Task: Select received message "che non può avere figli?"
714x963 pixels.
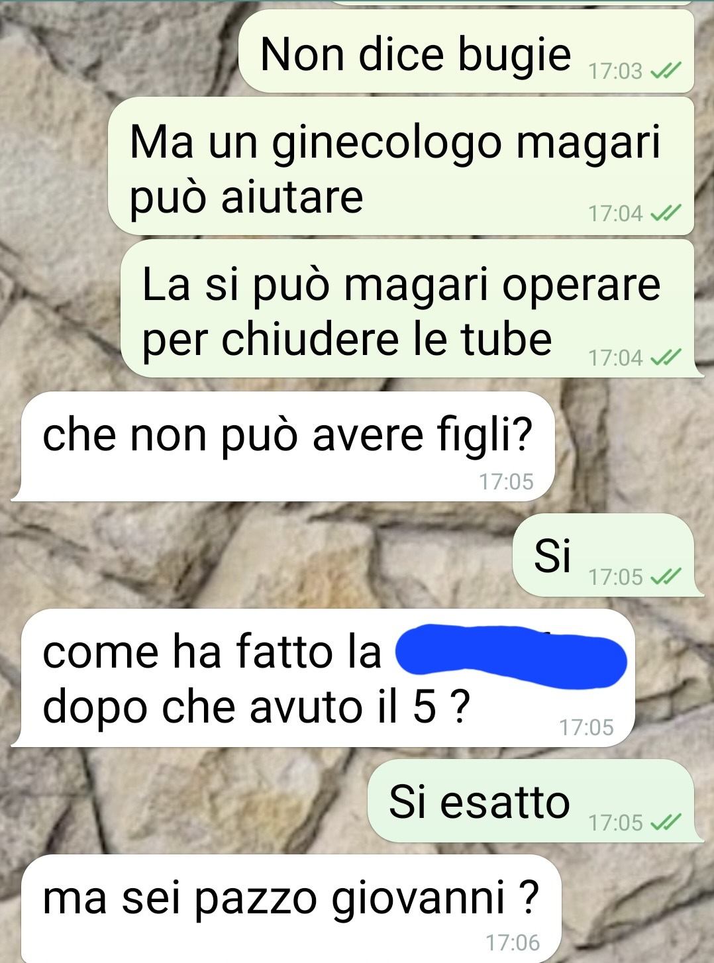Action: (x=283, y=446)
